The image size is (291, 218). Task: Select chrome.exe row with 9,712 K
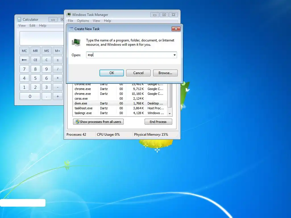point(120,89)
